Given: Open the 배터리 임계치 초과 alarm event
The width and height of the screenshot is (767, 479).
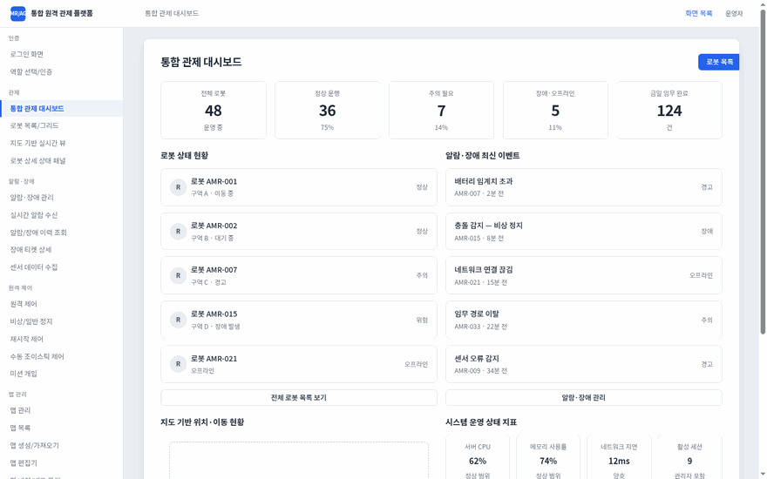Looking at the screenshot, I should tap(584, 187).
